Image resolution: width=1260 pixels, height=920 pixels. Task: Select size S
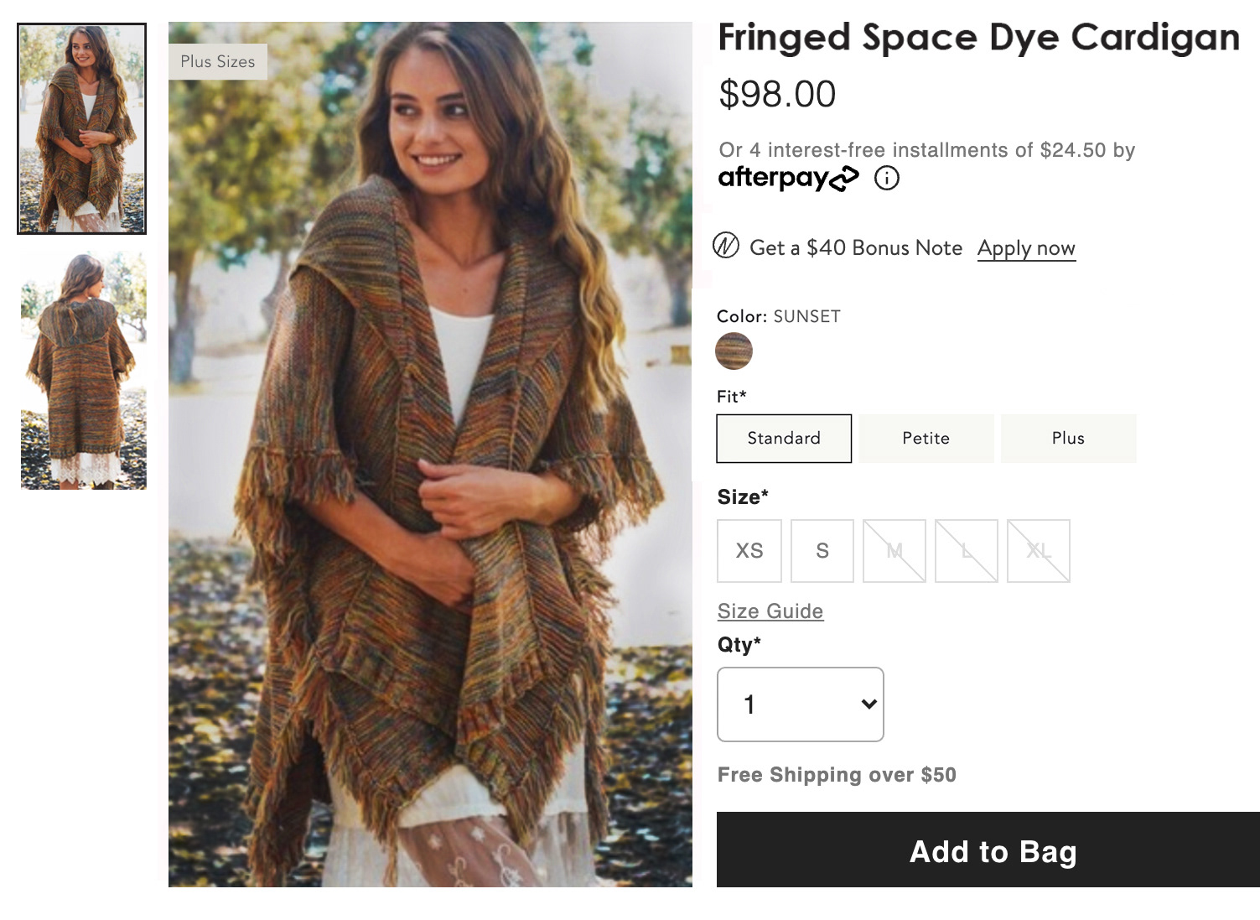[822, 551]
